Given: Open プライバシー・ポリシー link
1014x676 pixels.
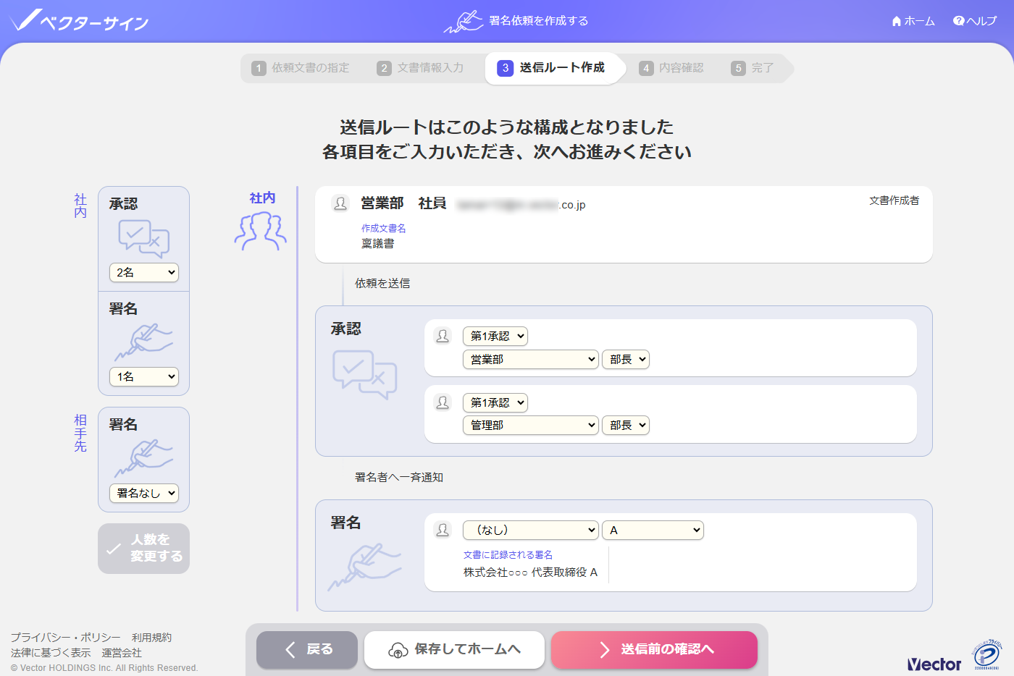Looking at the screenshot, I should pyautogui.click(x=65, y=638).
